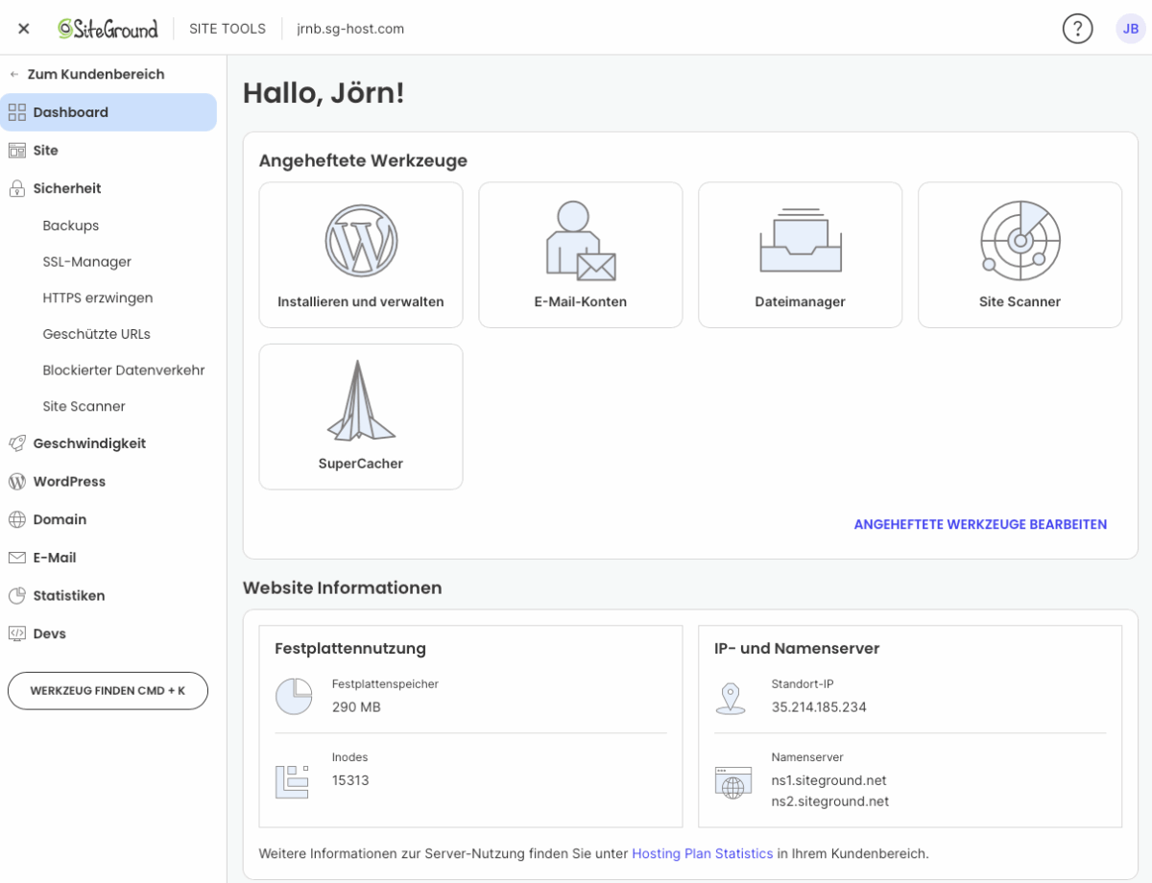Go to Backups under Sicherheit
1152x883 pixels.
(x=71, y=226)
